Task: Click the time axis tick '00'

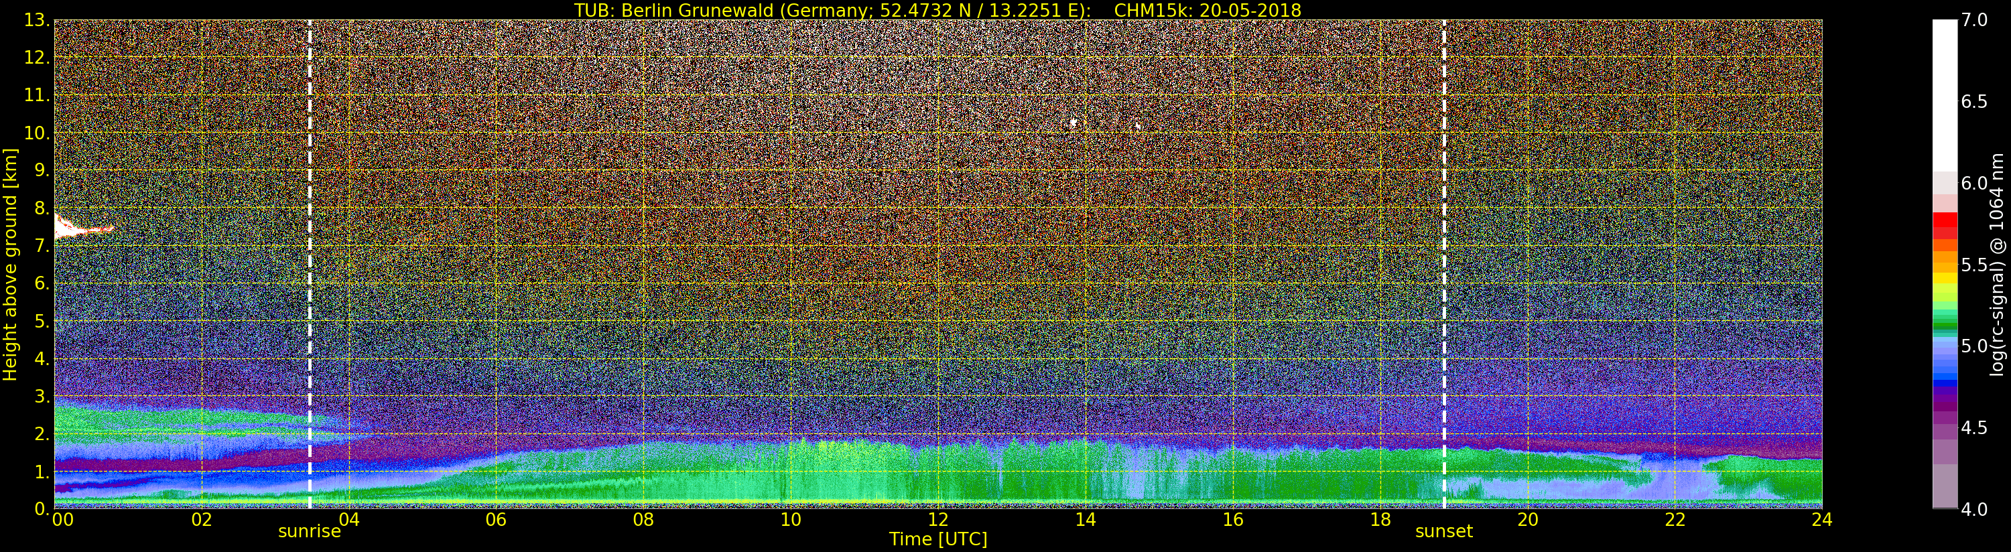Action: 62,519
